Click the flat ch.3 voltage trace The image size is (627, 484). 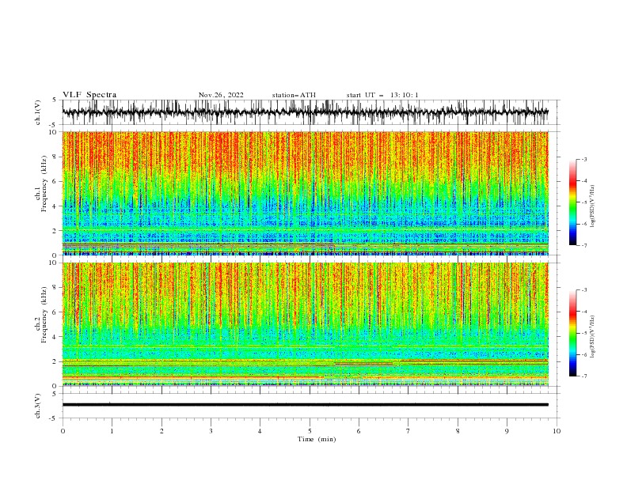tap(305, 405)
